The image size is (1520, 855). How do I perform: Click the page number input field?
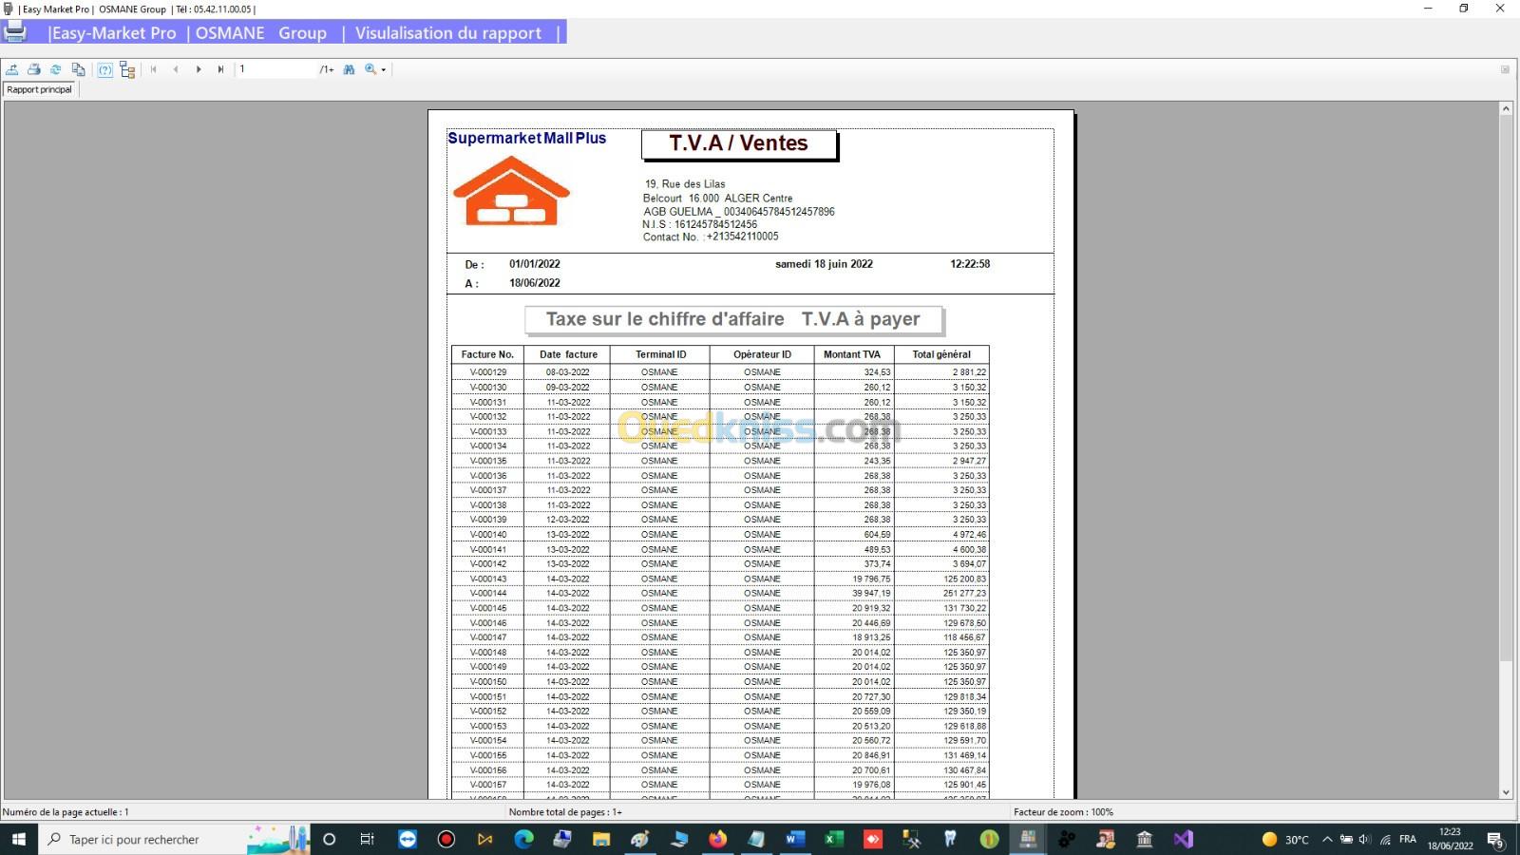pos(275,69)
